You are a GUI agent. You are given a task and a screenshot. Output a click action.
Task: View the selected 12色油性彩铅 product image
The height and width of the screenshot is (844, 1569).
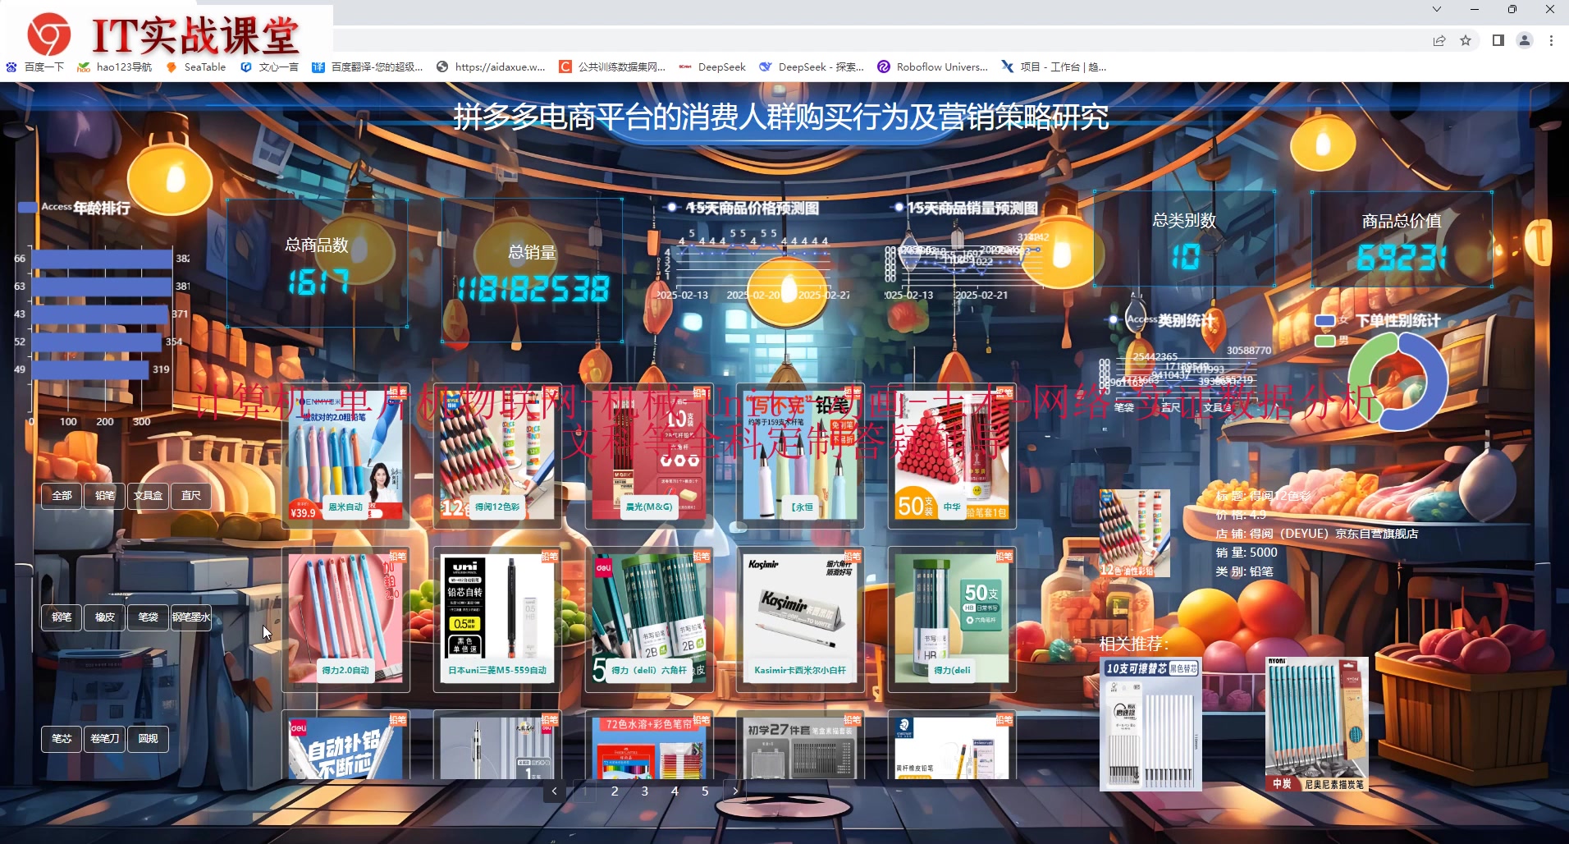(x=1134, y=533)
